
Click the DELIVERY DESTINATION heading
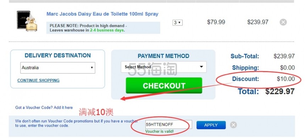tap(57, 56)
